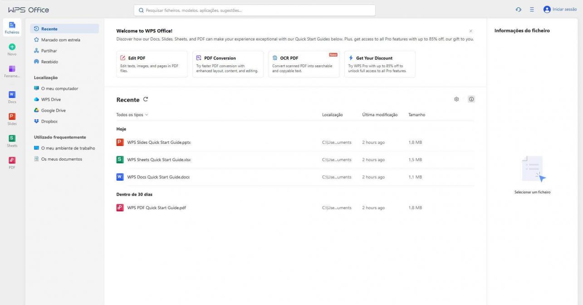This screenshot has height=305, width=583.
Task: Select Marcado com estrela in sidebar
Action: pyautogui.click(x=60, y=40)
